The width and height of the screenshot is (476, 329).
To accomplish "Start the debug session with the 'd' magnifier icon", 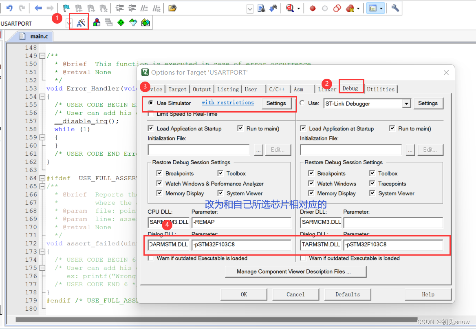I will (x=290, y=8).
